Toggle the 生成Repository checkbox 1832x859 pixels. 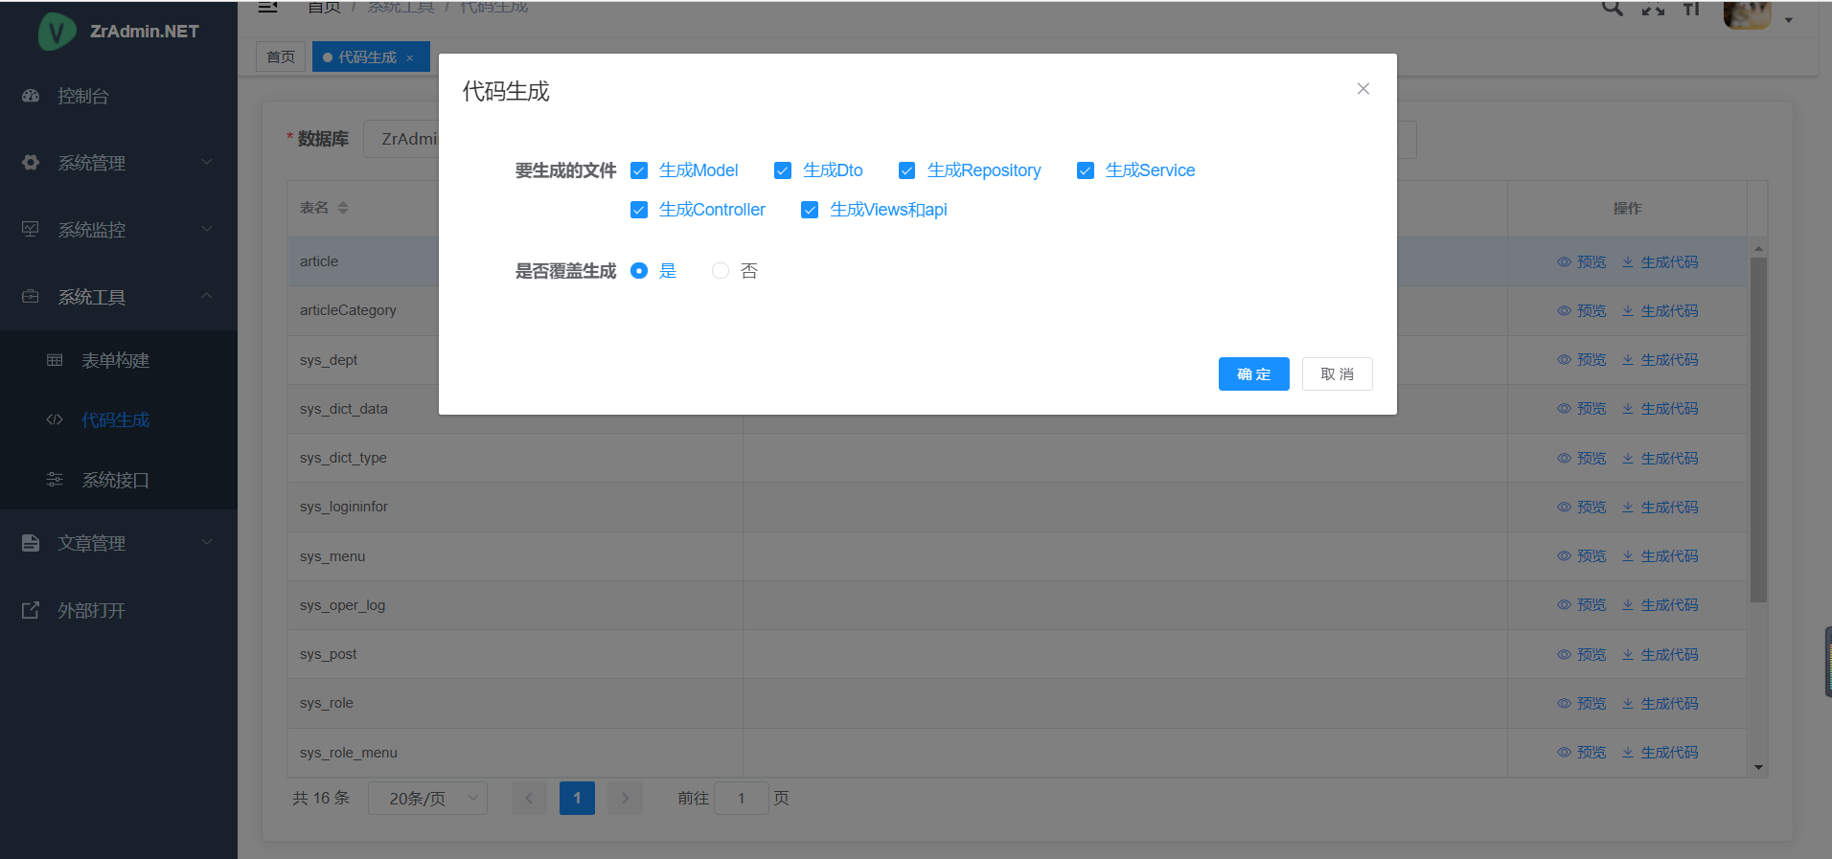coord(906,171)
